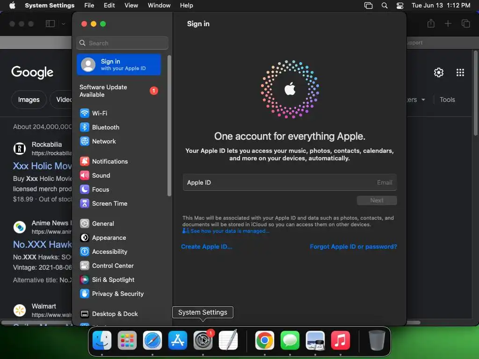Open Xxx Holic Movie result link
The image size is (479, 359).
tap(43, 166)
